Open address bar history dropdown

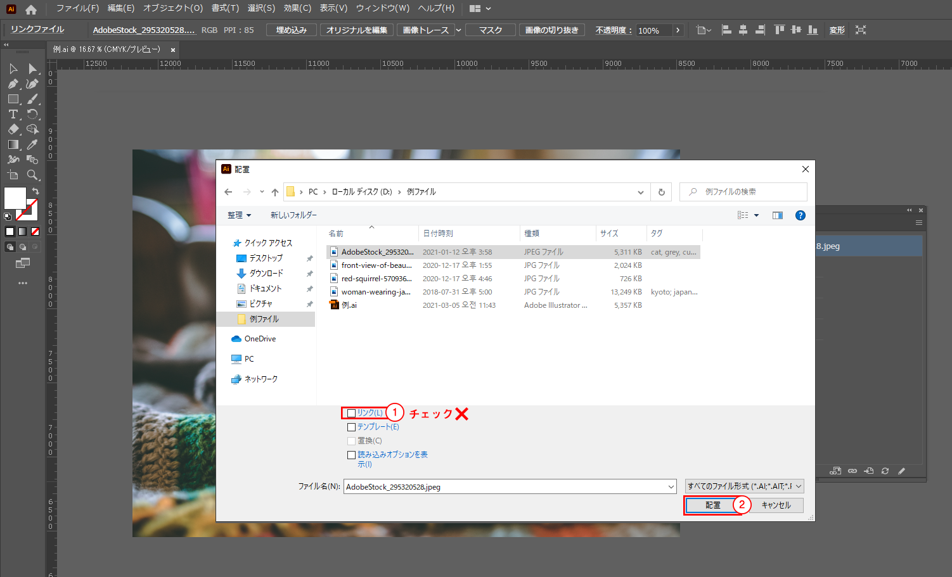click(x=640, y=192)
